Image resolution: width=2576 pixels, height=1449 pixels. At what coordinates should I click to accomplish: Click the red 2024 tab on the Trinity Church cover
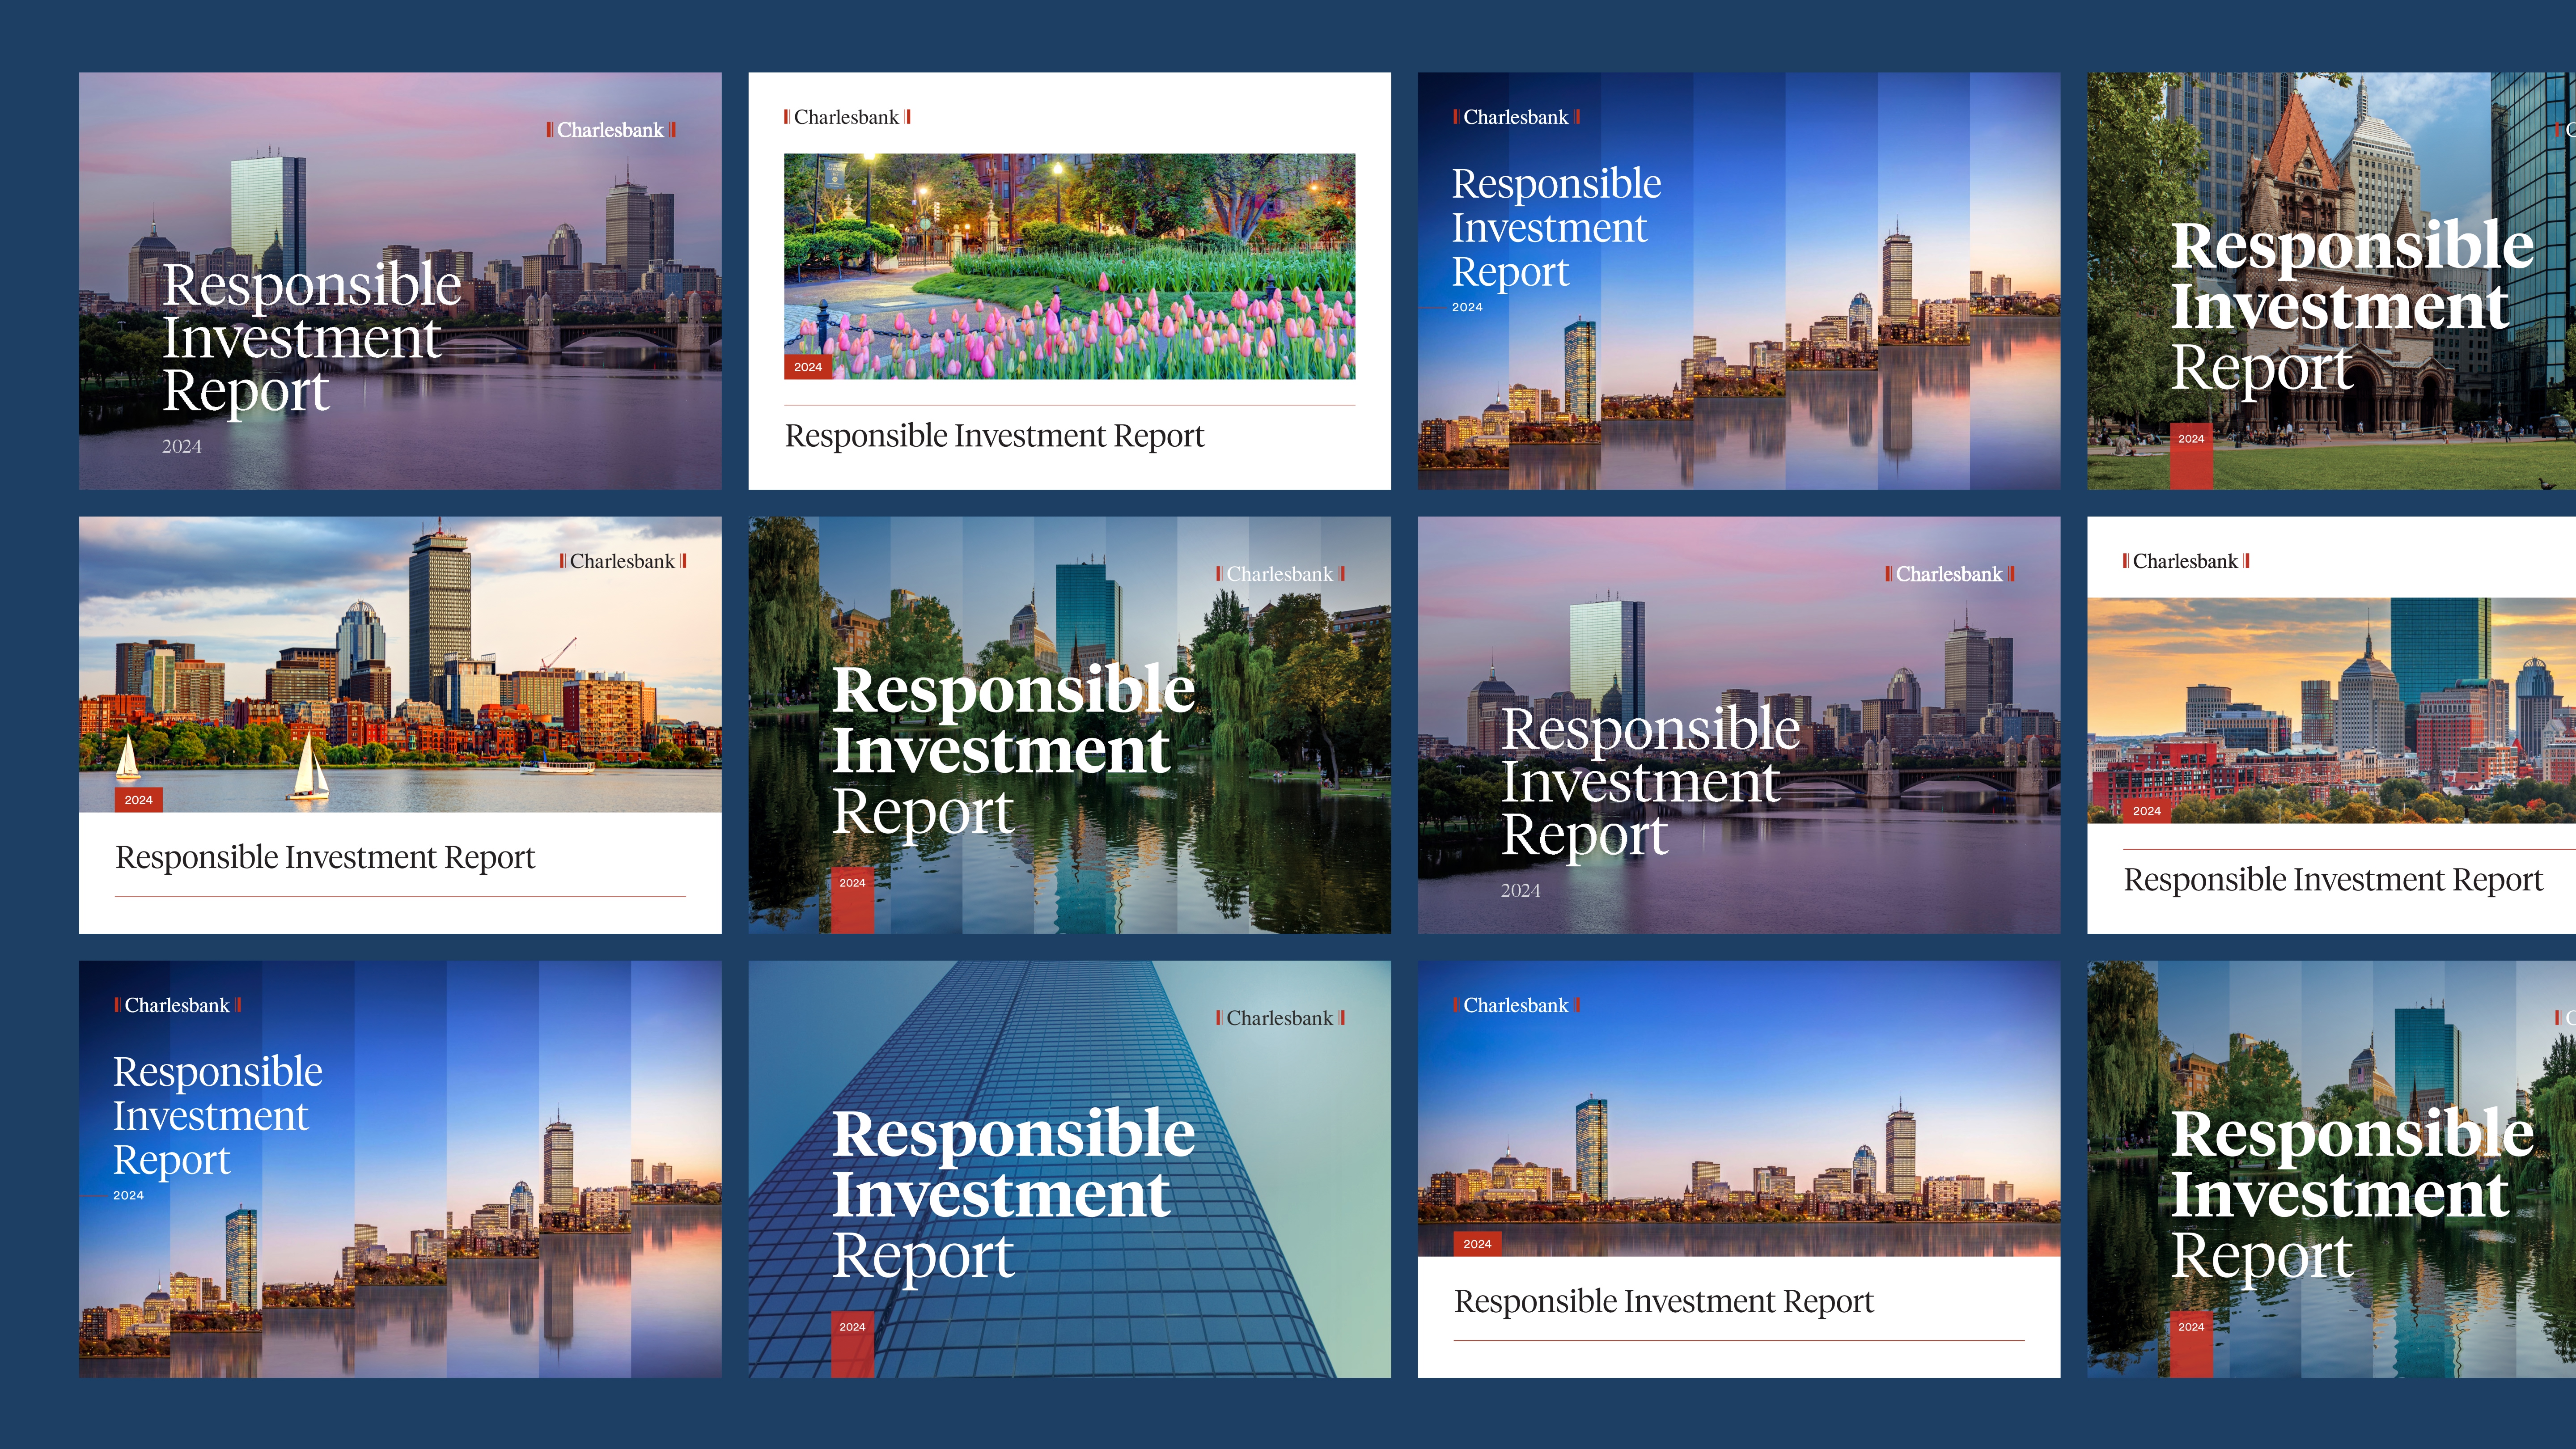2191,456
